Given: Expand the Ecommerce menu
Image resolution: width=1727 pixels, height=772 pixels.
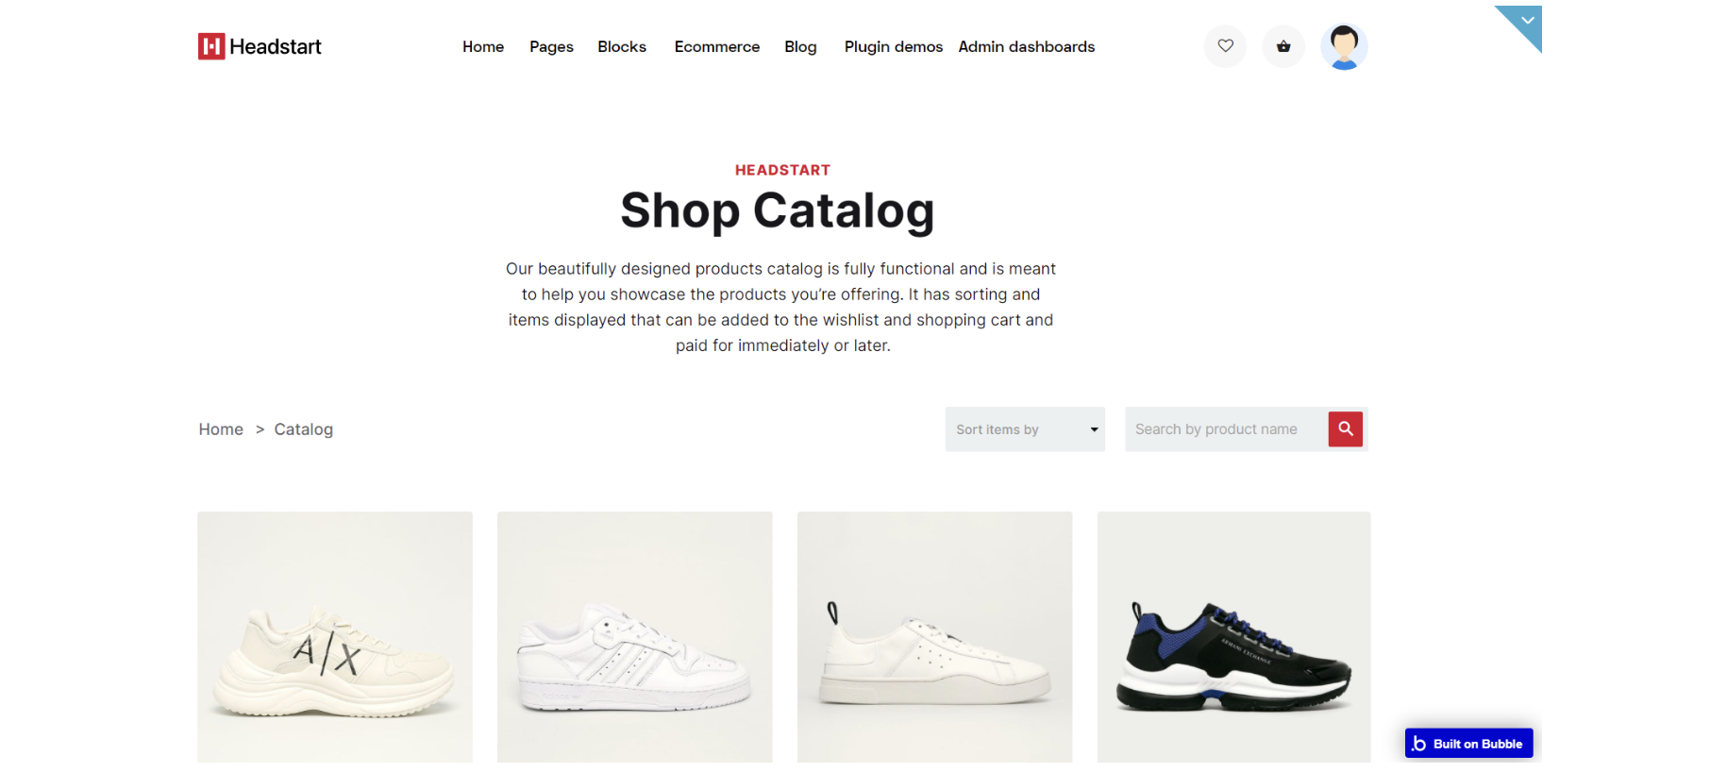Looking at the screenshot, I should 717,47.
